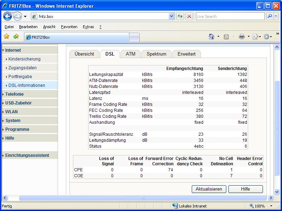Switch to the ATM tab

130,54
